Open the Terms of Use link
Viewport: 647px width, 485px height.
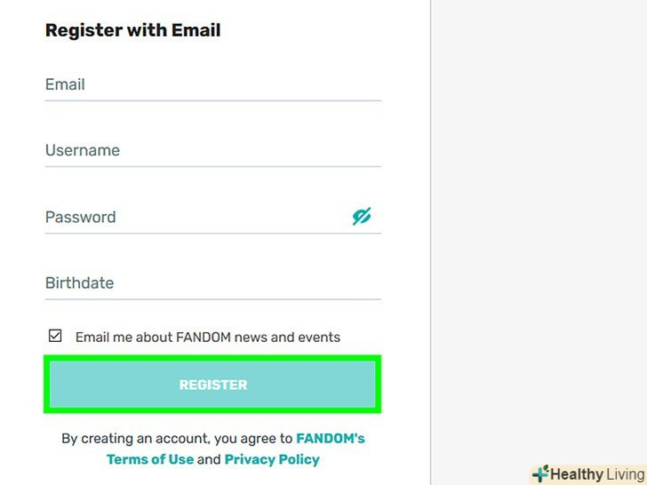[149, 460]
